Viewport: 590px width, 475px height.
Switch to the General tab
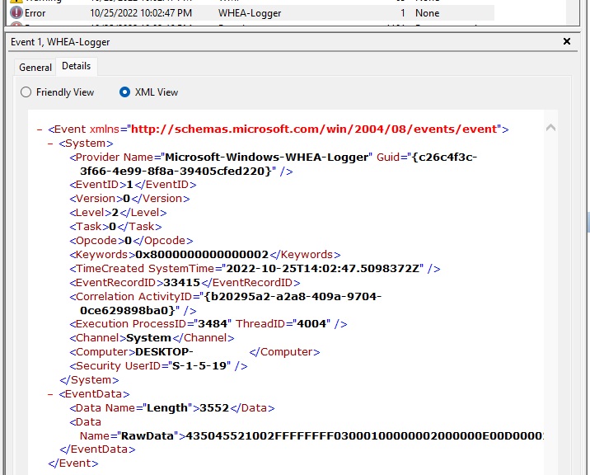click(x=35, y=68)
